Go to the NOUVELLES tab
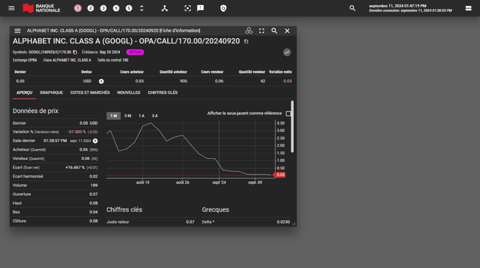The image size is (480, 268). [129, 92]
